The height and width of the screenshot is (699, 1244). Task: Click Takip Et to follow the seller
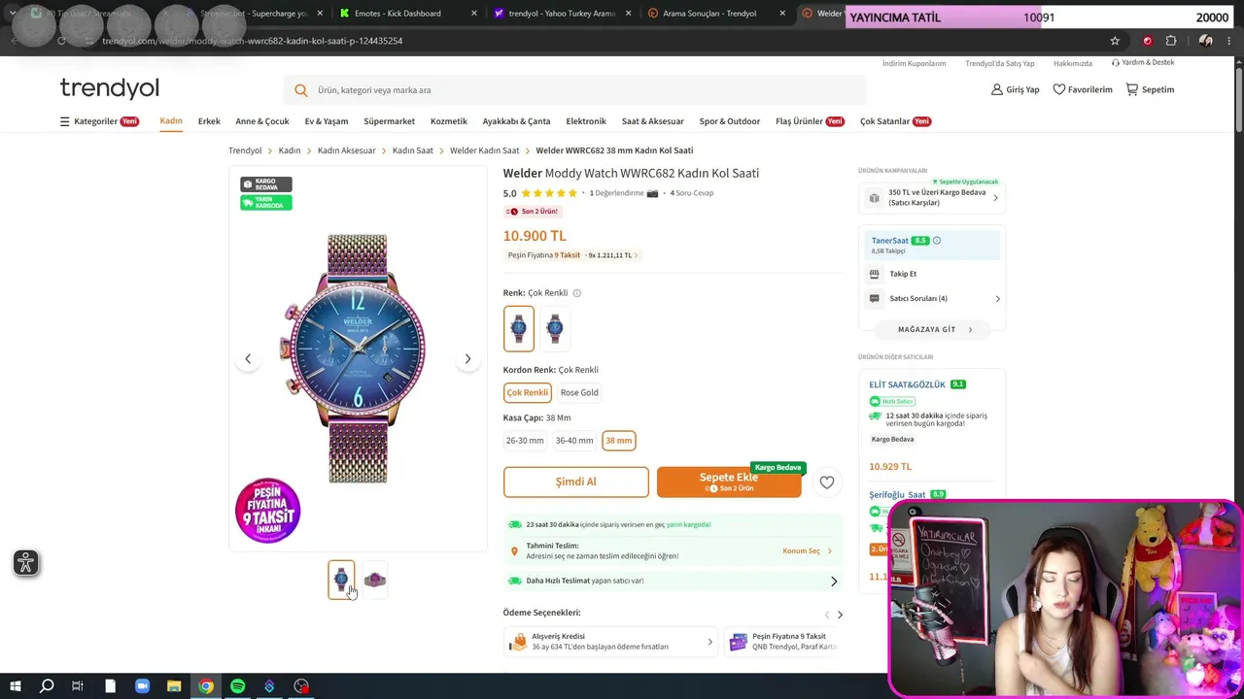tap(903, 275)
